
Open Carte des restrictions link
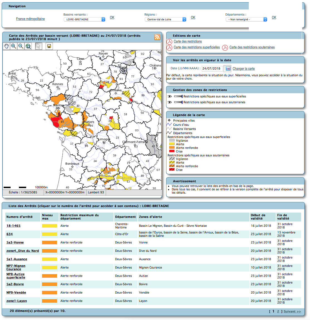point(188,41)
